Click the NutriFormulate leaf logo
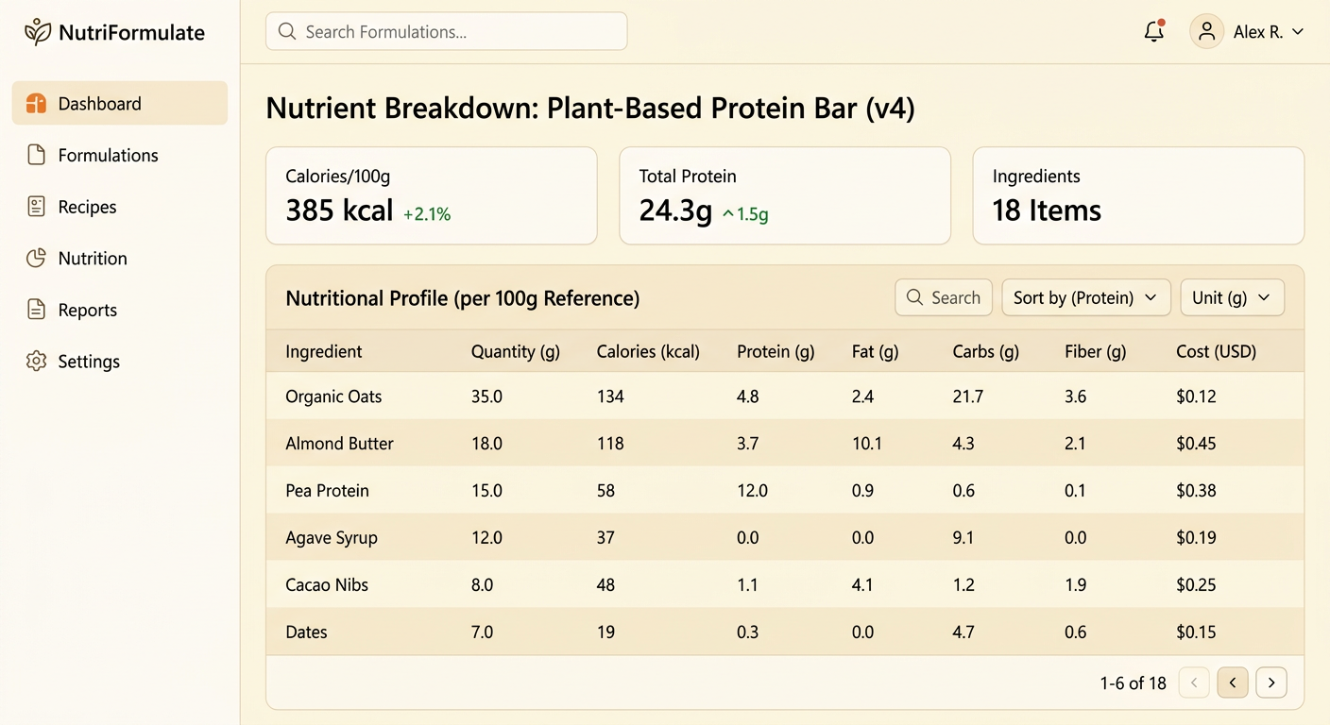Image resolution: width=1330 pixels, height=725 pixels. pyautogui.click(x=37, y=31)
